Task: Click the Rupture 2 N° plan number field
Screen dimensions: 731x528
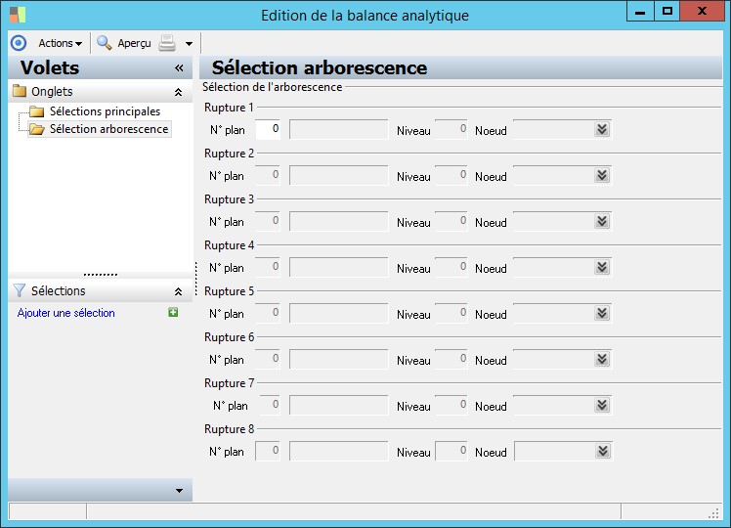Action: pyautogui.click(x=268, y=175)
